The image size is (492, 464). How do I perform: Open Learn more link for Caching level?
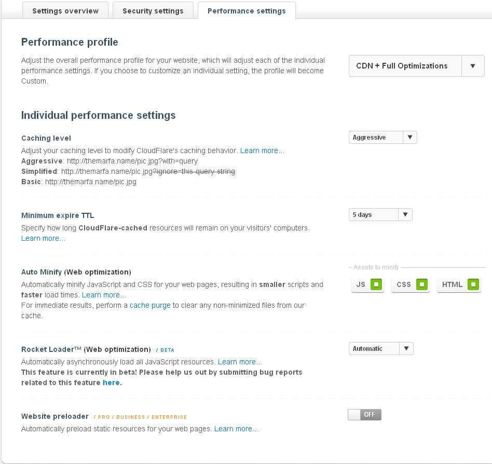262,151
